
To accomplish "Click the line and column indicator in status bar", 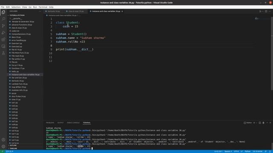I will (218, 151).
